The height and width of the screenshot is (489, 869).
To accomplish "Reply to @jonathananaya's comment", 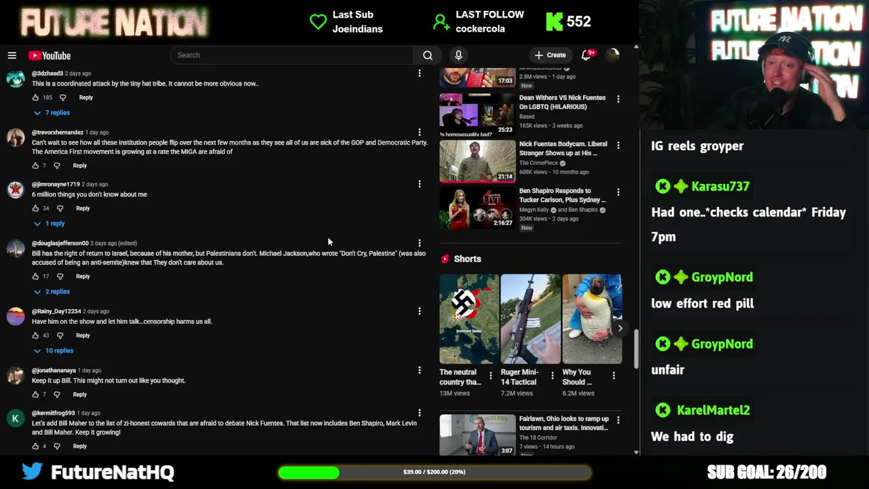I will tap(79, 395).
